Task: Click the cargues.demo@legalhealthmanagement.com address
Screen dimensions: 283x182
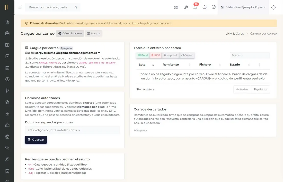Action: (x=68, y=53)
